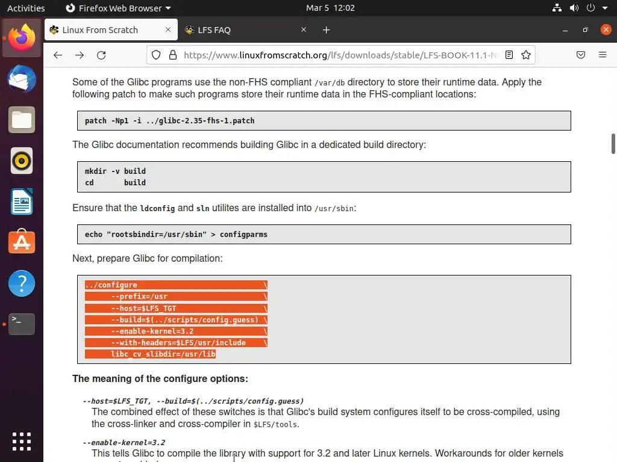Open the clock and calendar panel
Image resolution: width=617 pixels, height=462 pixels.
tap(331, 8)
